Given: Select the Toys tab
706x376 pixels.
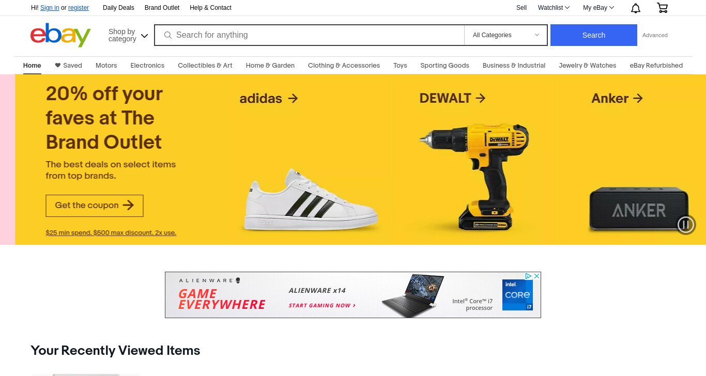Looking at the screenshot, I should (x=400, y=66).
